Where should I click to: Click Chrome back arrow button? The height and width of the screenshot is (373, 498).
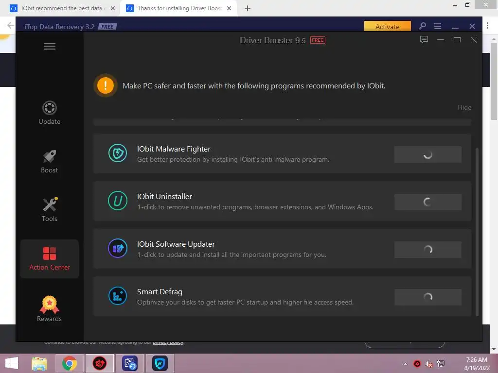(x=10, y=25)
